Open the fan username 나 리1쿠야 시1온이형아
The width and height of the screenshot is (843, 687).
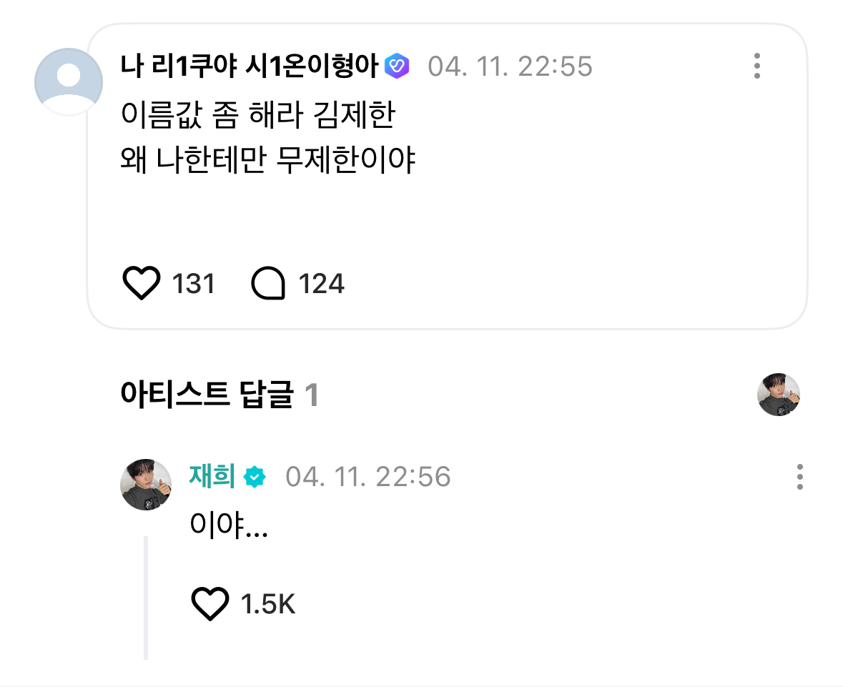(x=250, y=66)
